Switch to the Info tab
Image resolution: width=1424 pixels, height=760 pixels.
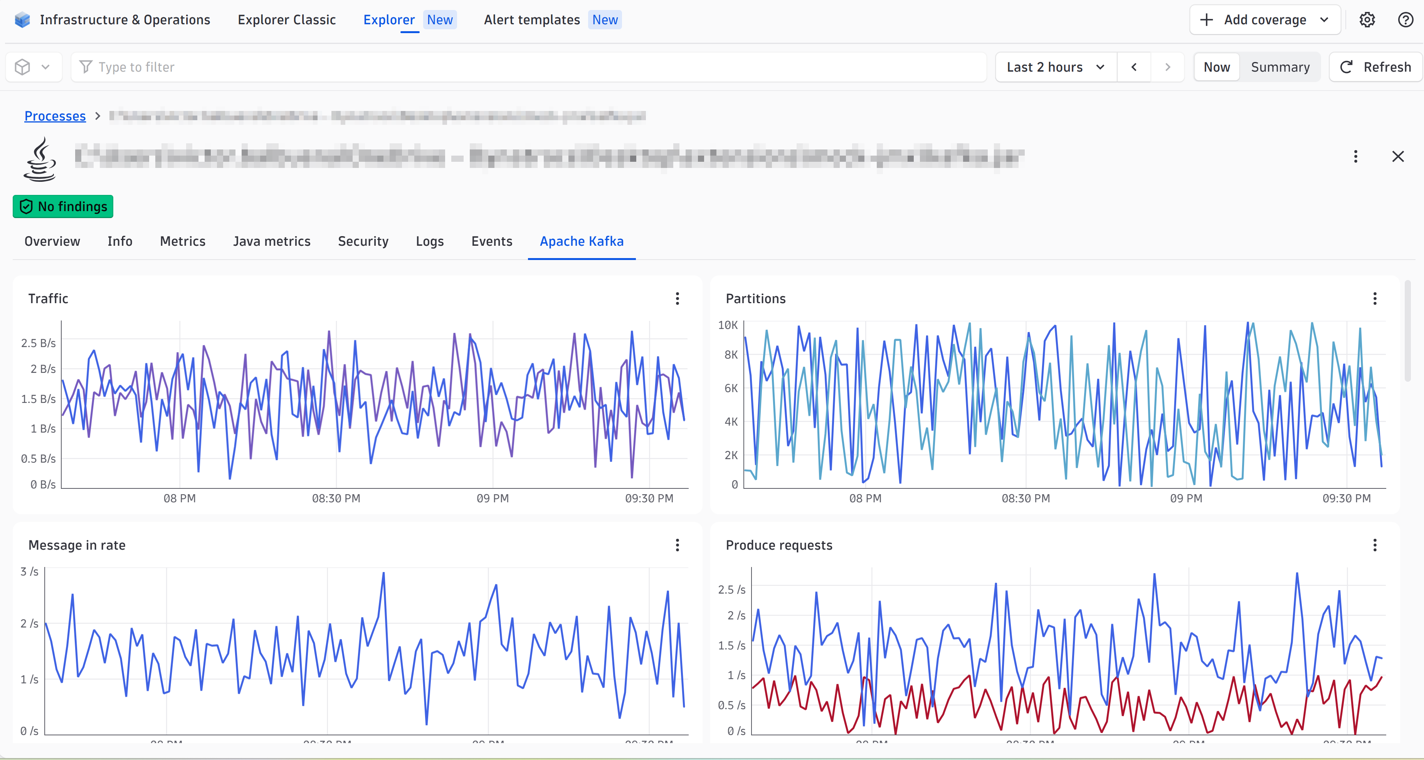120,241
